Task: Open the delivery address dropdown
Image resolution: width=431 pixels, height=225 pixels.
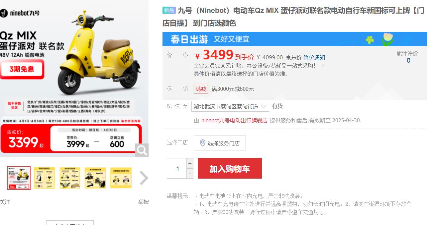Action: pyautogui.click(x=230, y=106)
